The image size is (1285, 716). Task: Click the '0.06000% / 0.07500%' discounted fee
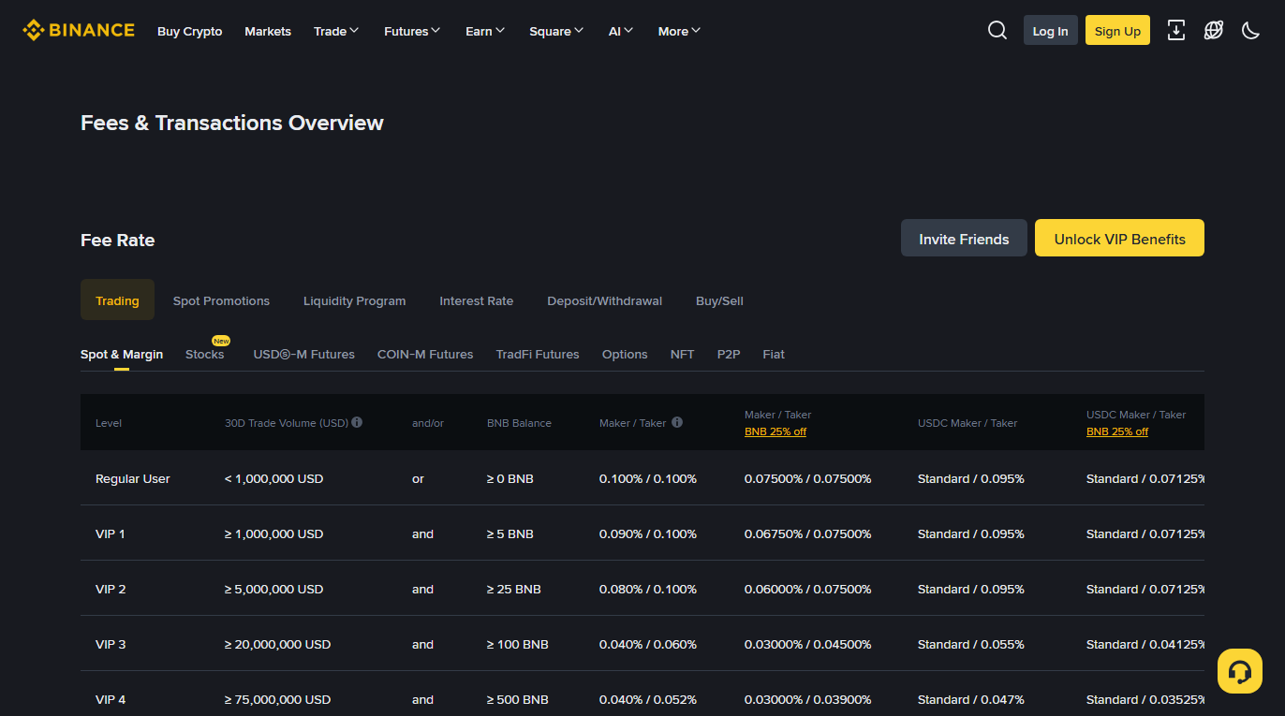tap(808, 589)
